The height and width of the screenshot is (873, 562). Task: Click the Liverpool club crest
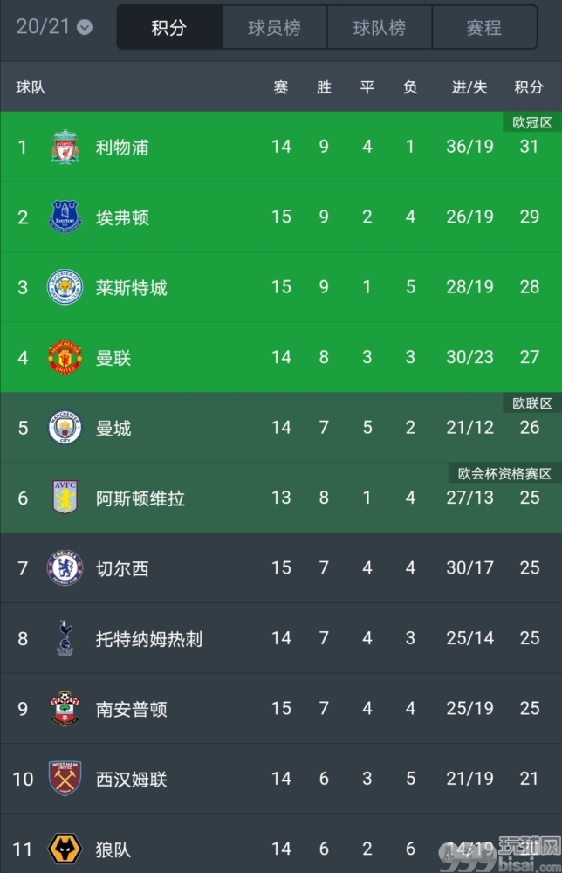tap(65, 147)
